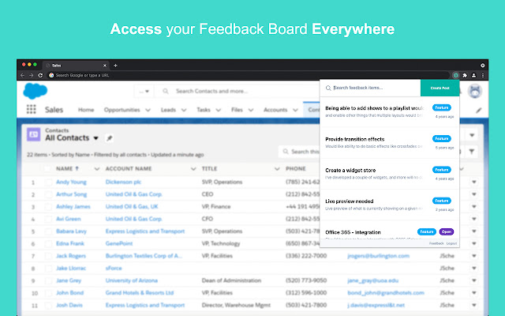The width and height of the screenshot is (505, 316).
Task: Close the Sales browser tab
Action: [x=105, y=66]
